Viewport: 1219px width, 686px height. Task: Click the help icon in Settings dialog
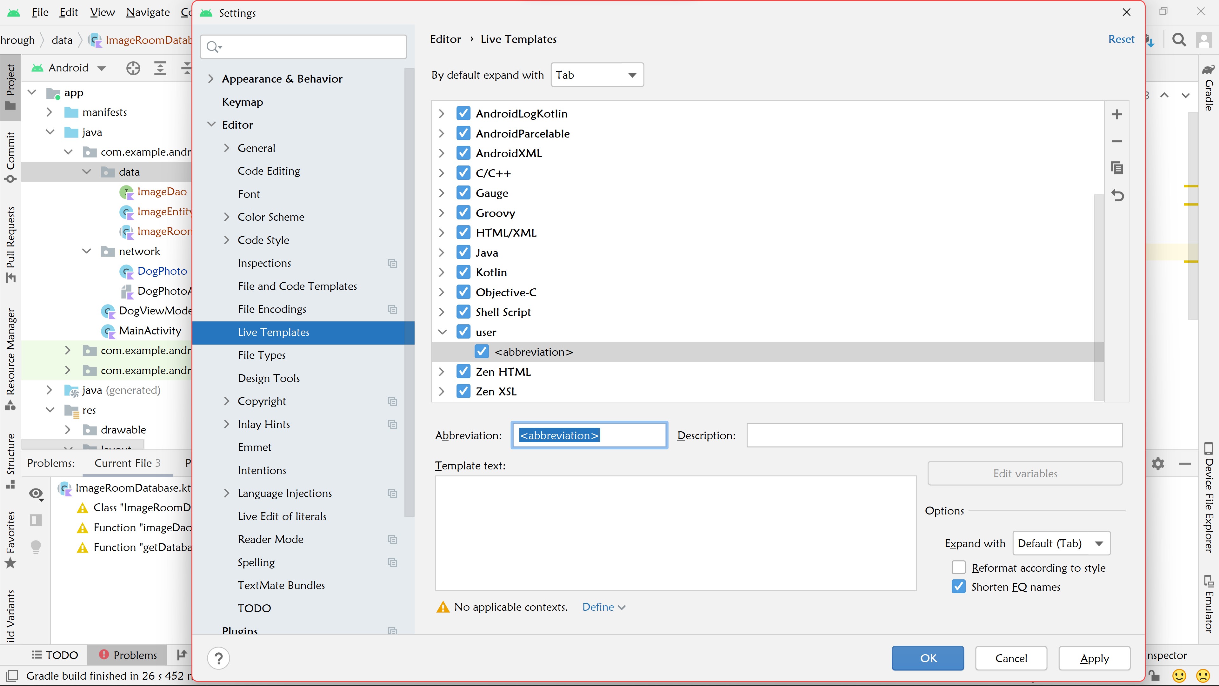pos(218,658)
